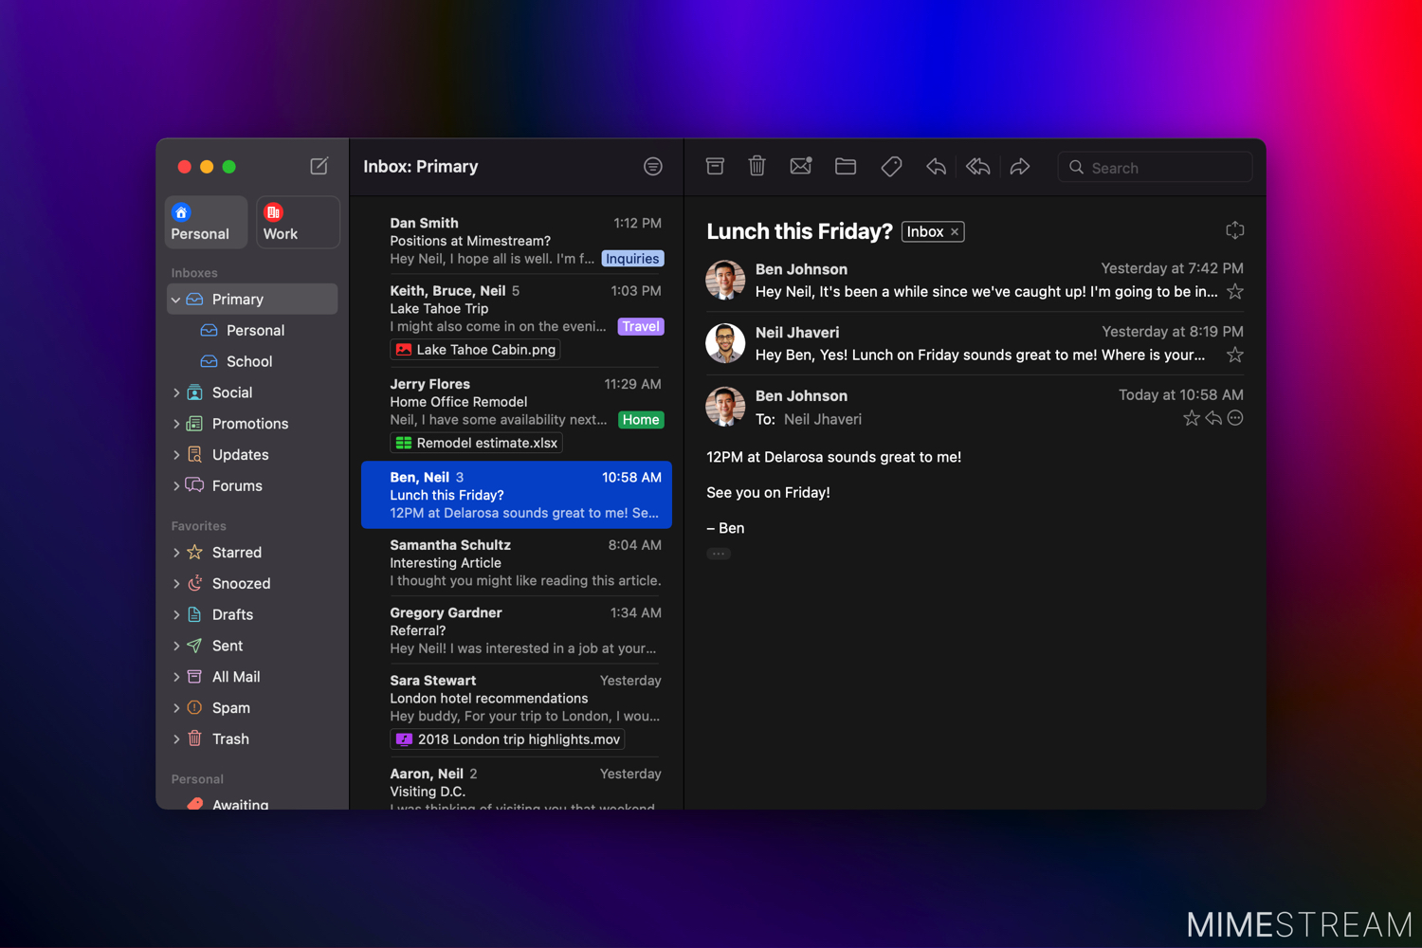1422x948 pixels.
Task: Show trimmed content ellipsis below the signature
Action: click(719, 554)
